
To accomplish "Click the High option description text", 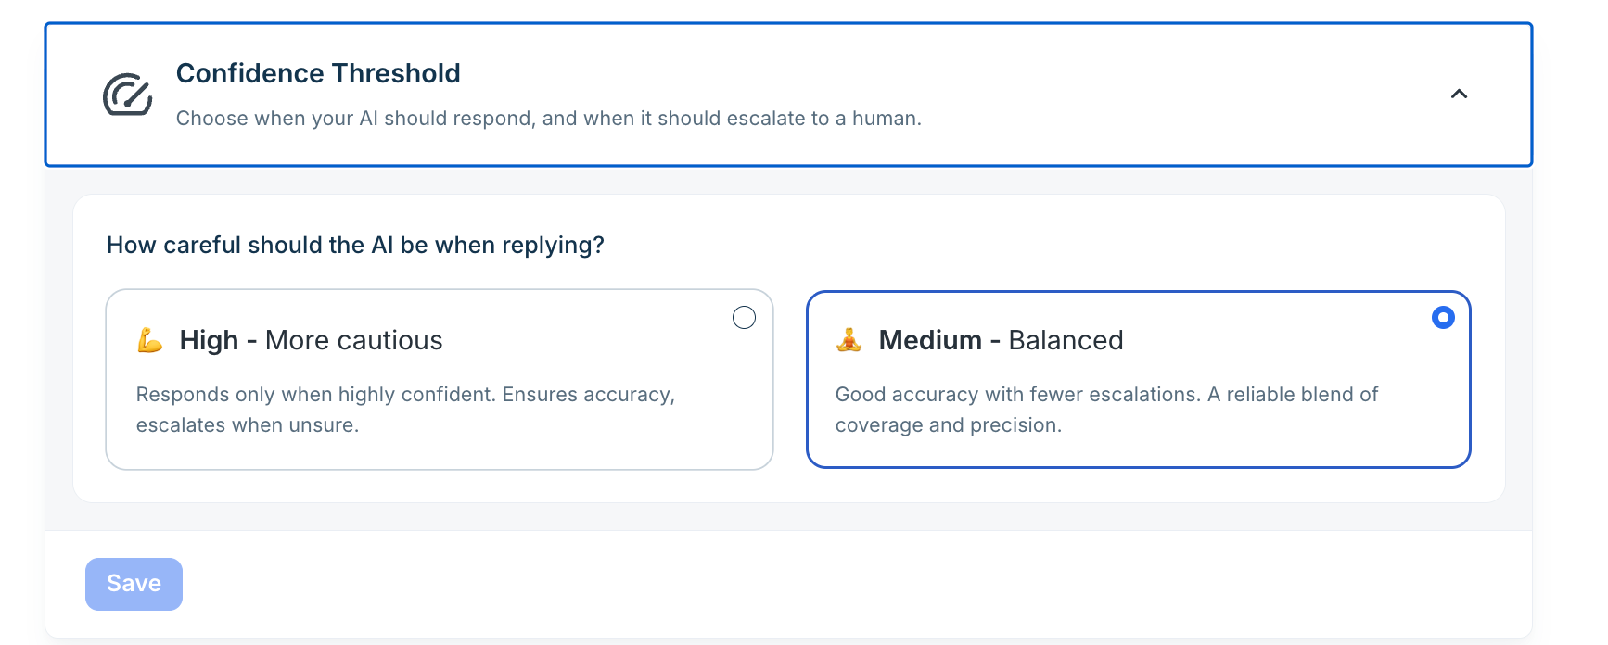I will pos(405,410).
